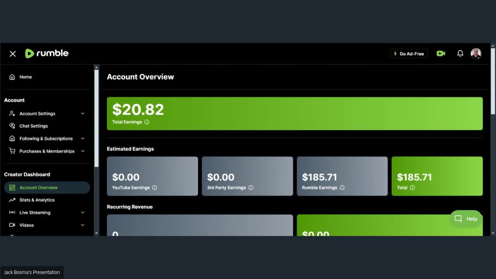Click the Go Ad-Free button
The image size is (496, 279).
(409, 54)
